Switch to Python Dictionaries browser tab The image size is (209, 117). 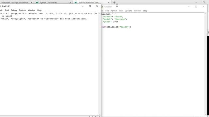(48, 3)
